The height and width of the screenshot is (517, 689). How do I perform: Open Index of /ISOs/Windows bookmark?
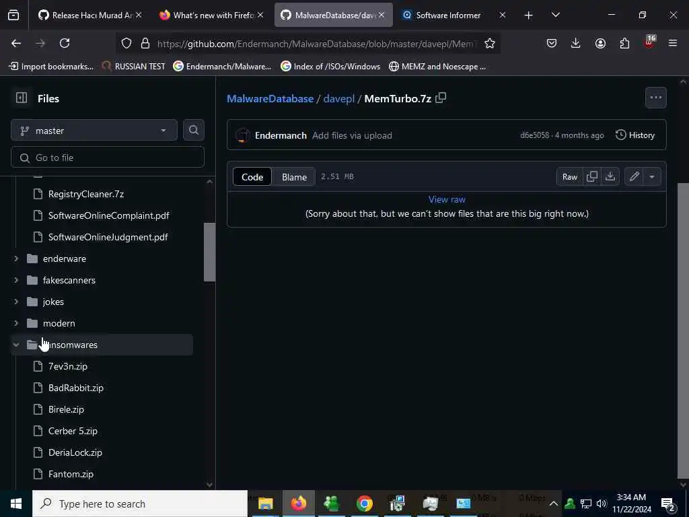pyautogui.click(x=330, y=67)
